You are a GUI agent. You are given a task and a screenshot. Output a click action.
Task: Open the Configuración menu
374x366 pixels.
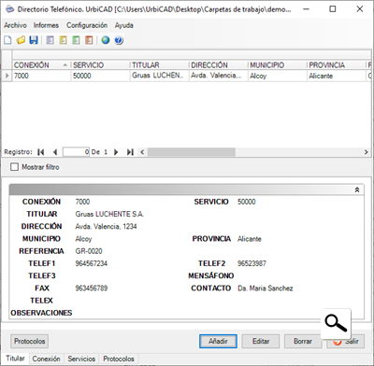point(87,25)
